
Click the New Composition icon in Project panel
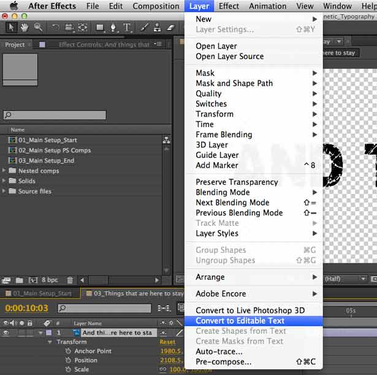(x=33, y=280)
